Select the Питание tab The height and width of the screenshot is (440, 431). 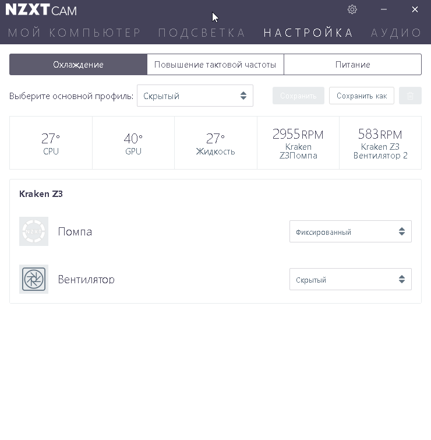tap(352, 65)
